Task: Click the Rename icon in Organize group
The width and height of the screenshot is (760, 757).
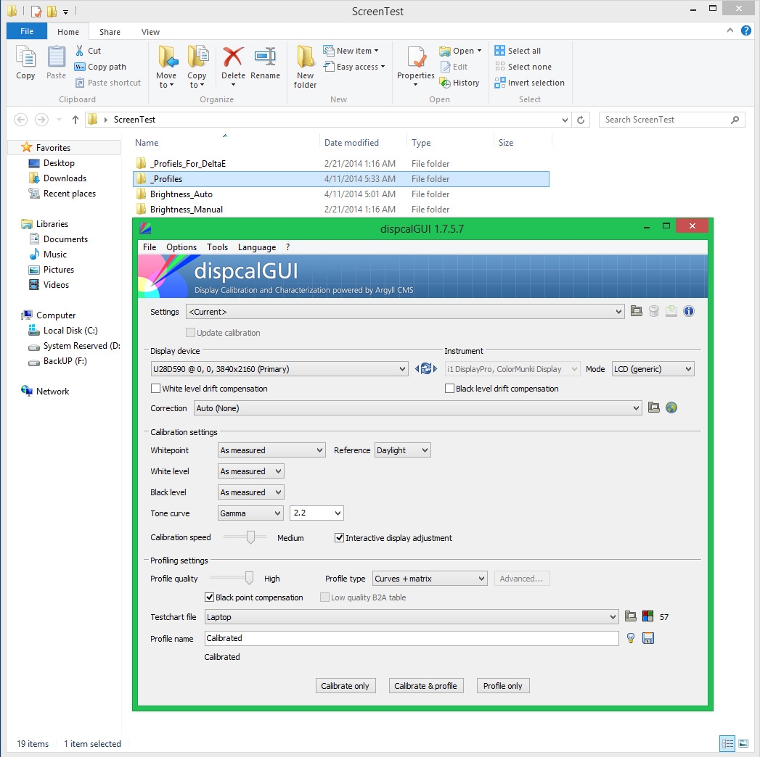Action: click(265, 57)
